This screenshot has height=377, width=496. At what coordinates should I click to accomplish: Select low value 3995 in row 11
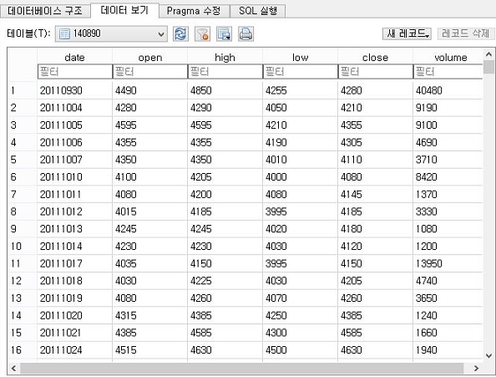pyautogui.click(x=301, y=263)
